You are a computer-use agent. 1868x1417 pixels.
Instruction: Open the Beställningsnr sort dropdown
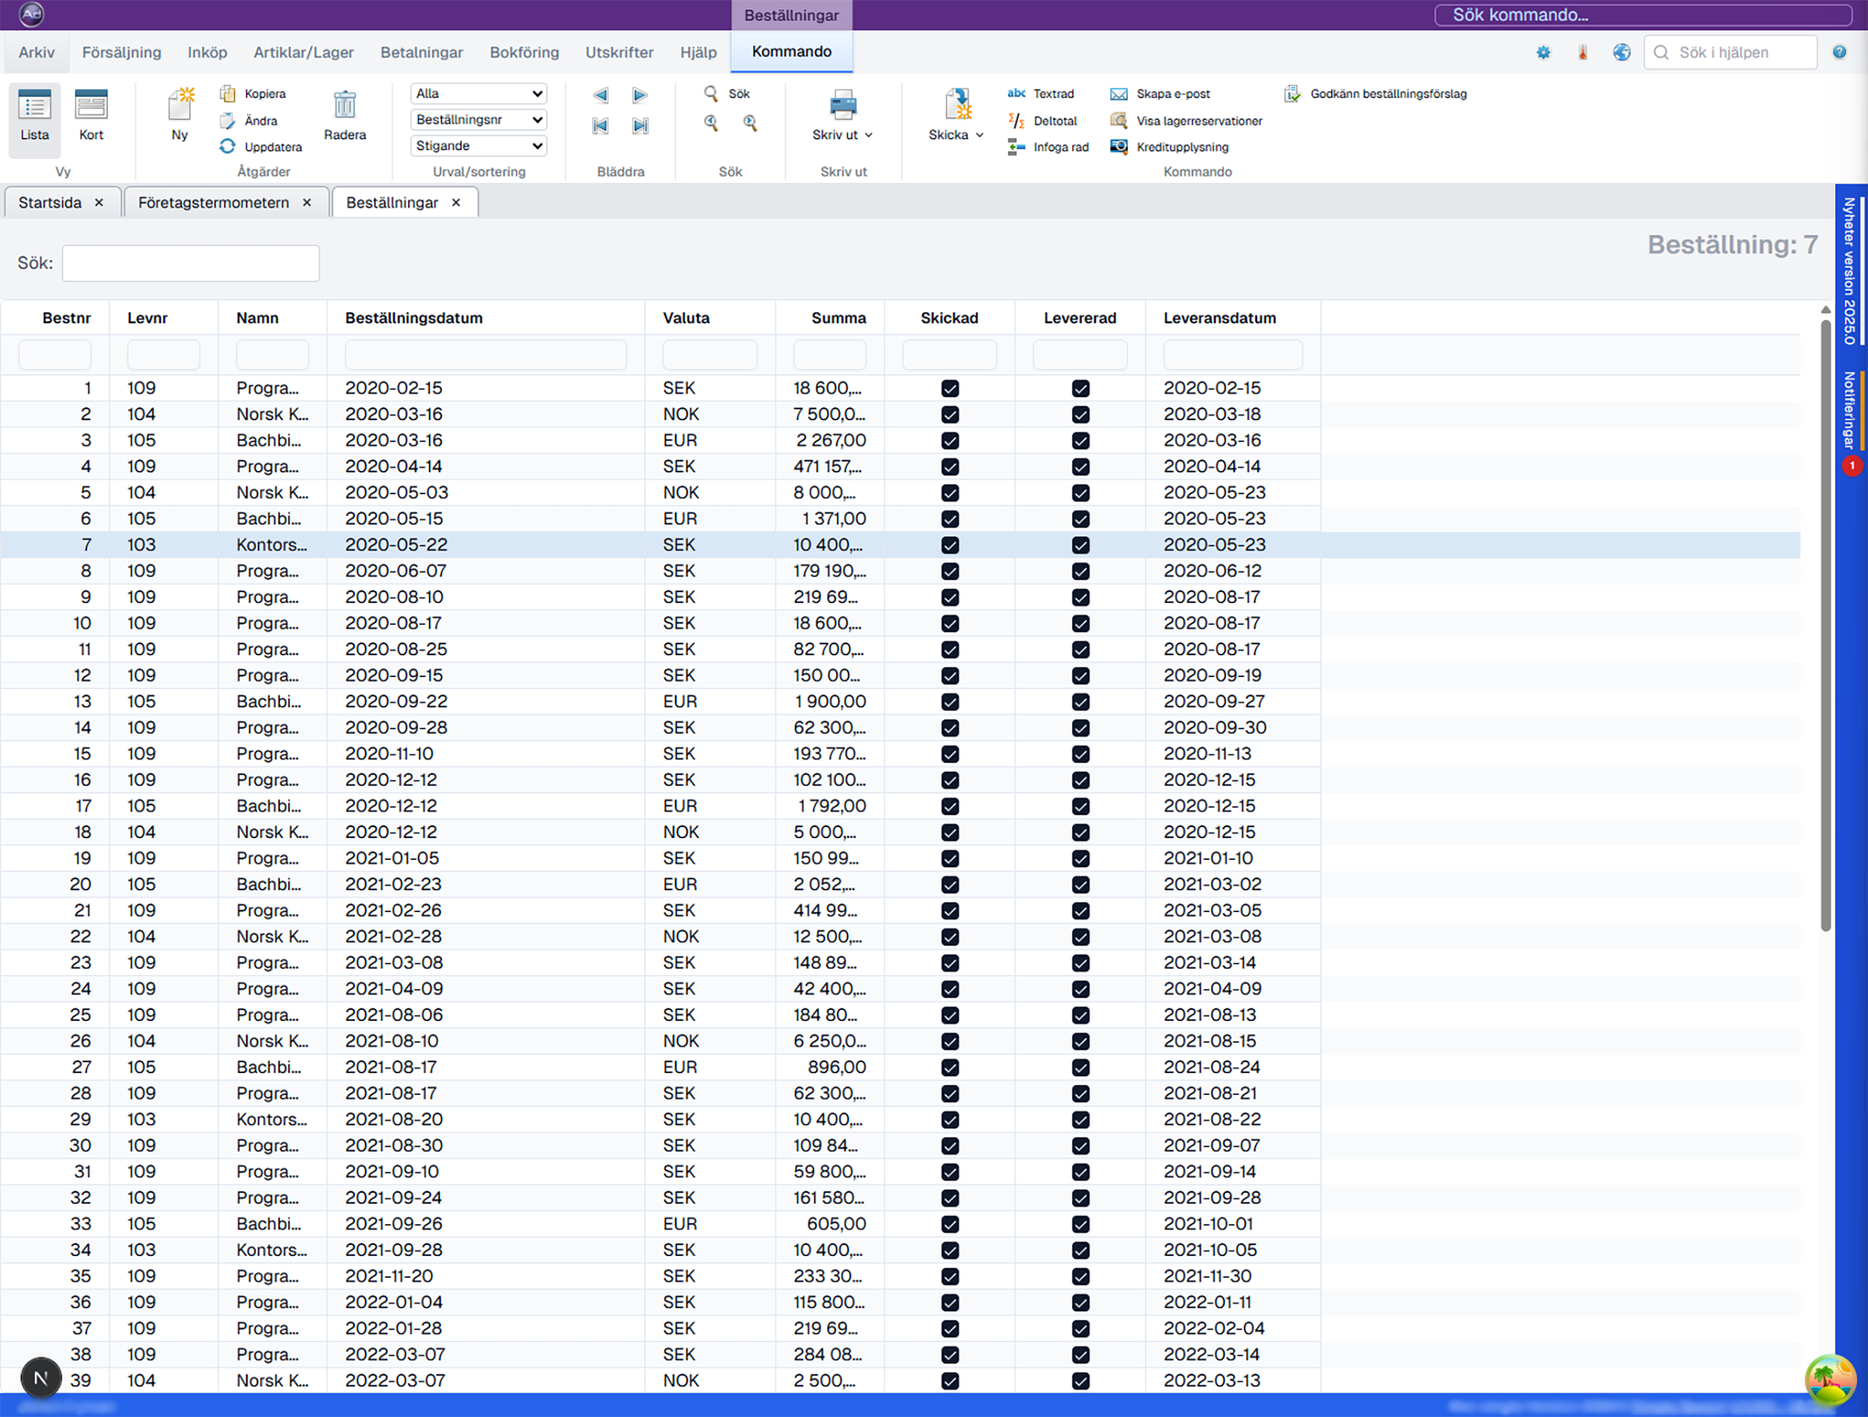coord(479,120)
